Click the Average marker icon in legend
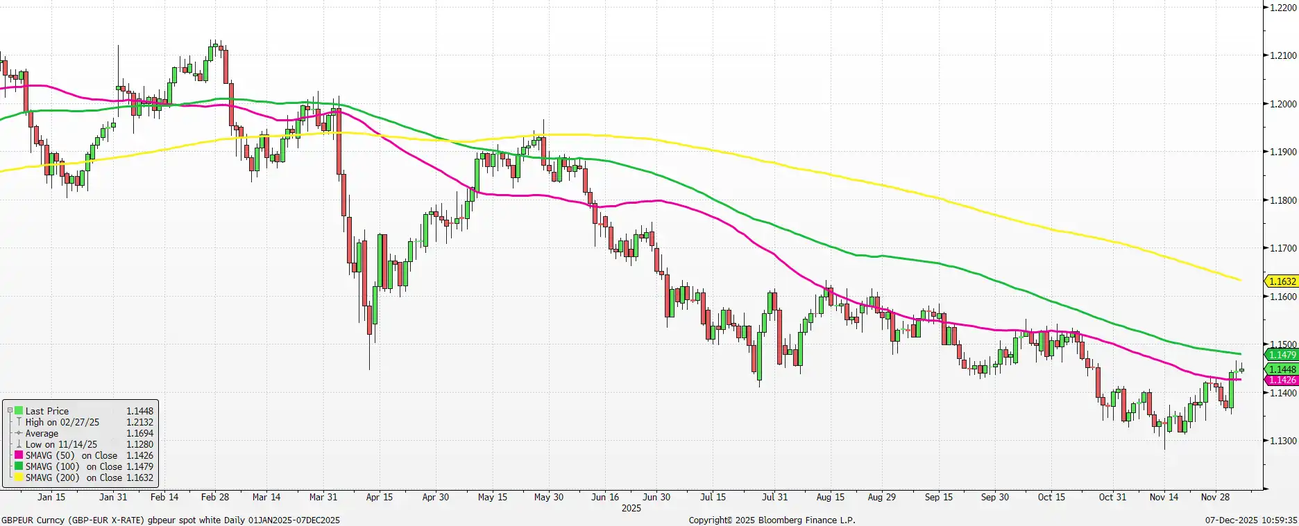This screenshot has width=1299, height=526. (x=19, y=432)
